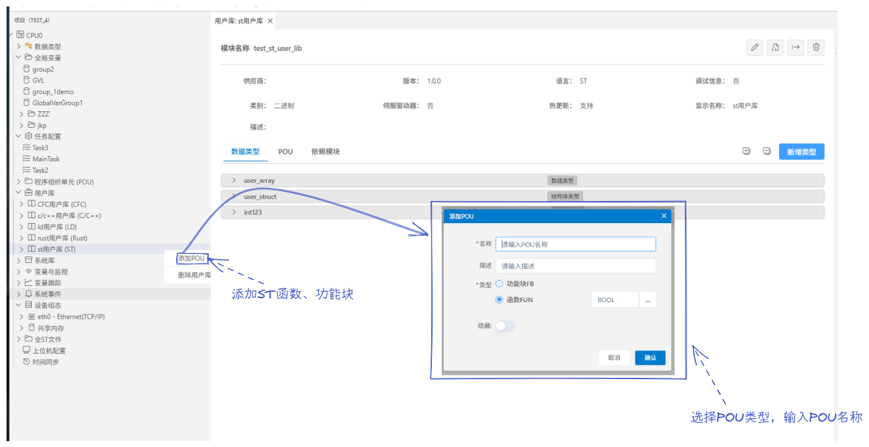This screenshot has width=869, height=447.
Task: Select 全ST文件 in tree
Action: [x=48, y=339]
